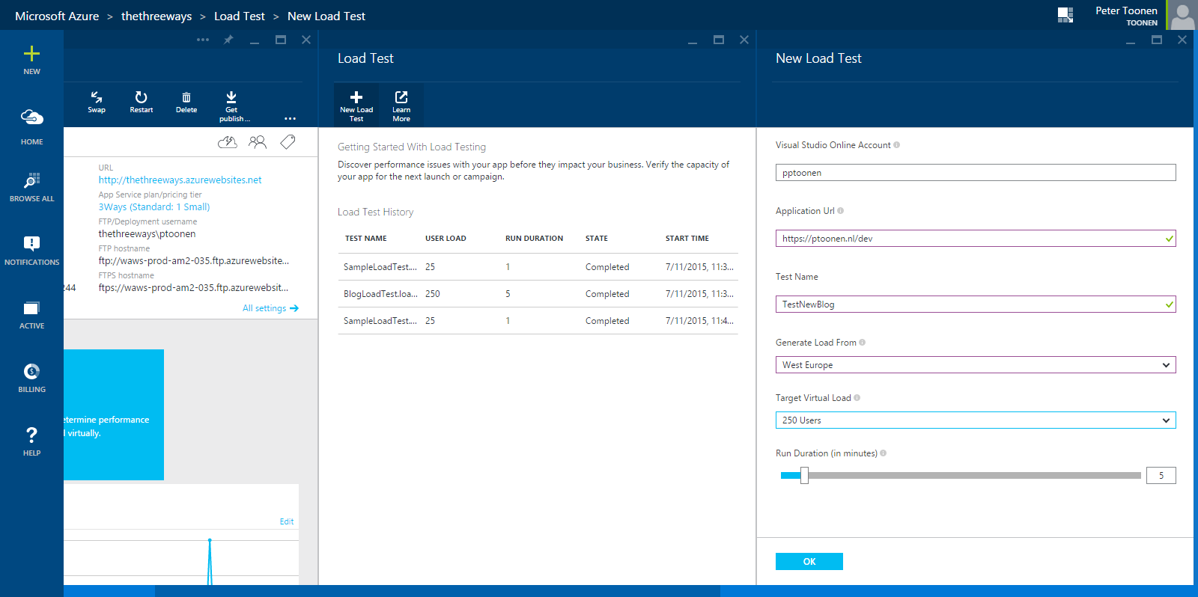Click the Application Url field

click(976, 239)
